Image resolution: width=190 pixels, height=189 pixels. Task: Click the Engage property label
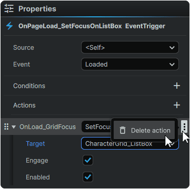pyautogui.click(x=37, y=161)
